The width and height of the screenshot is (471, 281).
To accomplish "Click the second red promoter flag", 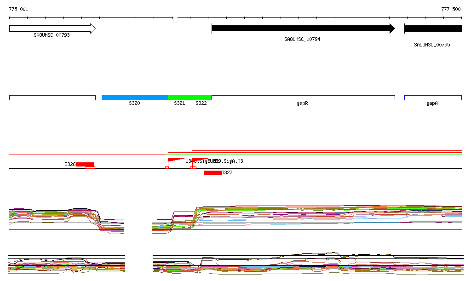I will pos(200,160).
